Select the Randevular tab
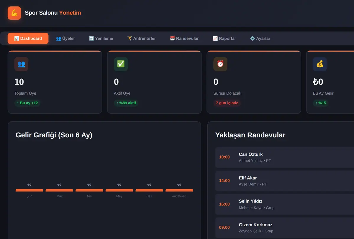This screenshot has height=239, width=354. [x=184, y=38]
